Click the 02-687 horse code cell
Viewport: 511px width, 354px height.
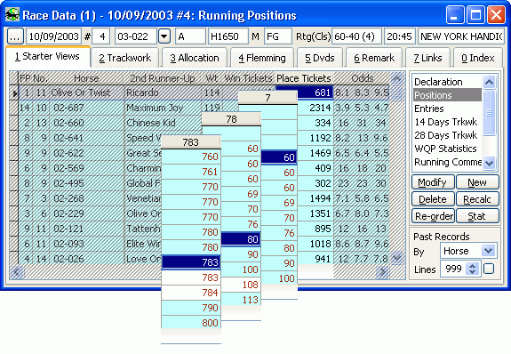coord(86,108)
